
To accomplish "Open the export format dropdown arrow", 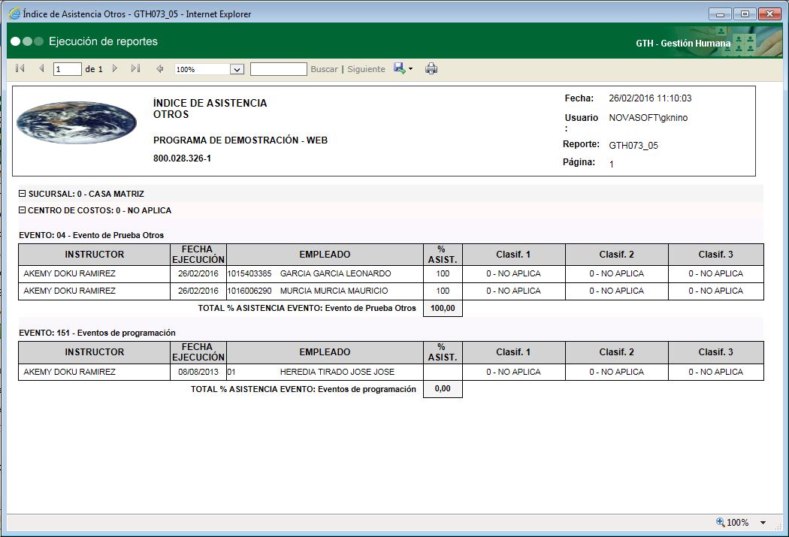I will pyautogui.click(x=410, y=70).
